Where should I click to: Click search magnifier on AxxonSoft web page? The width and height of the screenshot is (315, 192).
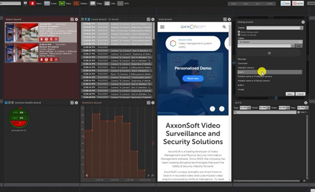(224, 27)
